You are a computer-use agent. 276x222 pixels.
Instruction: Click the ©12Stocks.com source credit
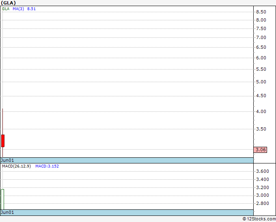[259, 219]
